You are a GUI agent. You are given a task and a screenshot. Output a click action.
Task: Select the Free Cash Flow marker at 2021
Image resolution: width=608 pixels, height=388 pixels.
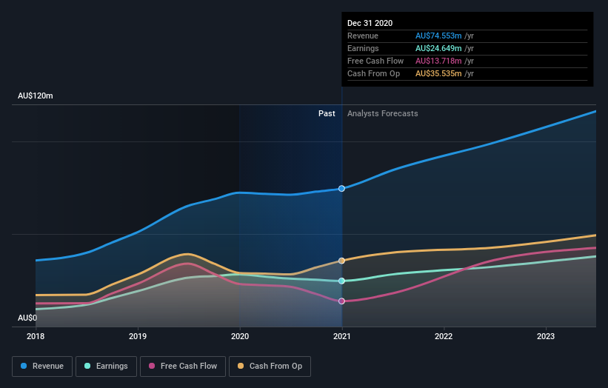coord(341,301)
